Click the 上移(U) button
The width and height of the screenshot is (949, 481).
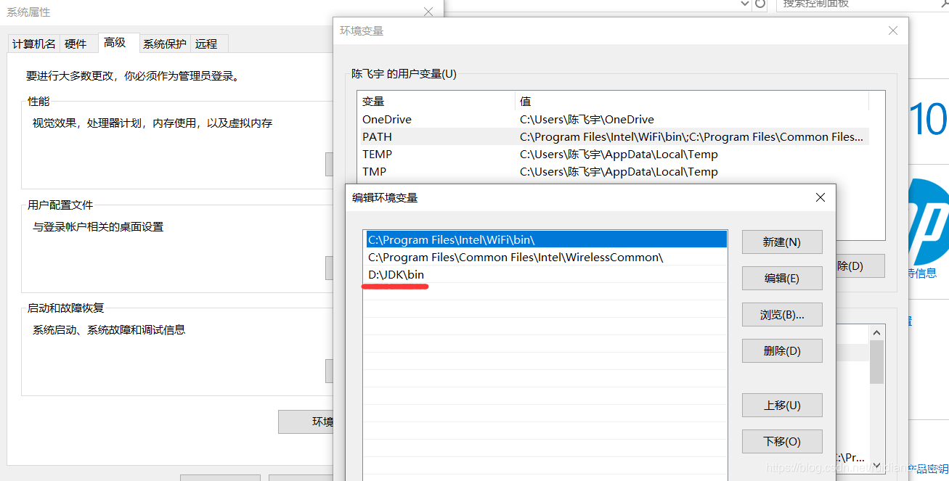click(x=782, y=406)
